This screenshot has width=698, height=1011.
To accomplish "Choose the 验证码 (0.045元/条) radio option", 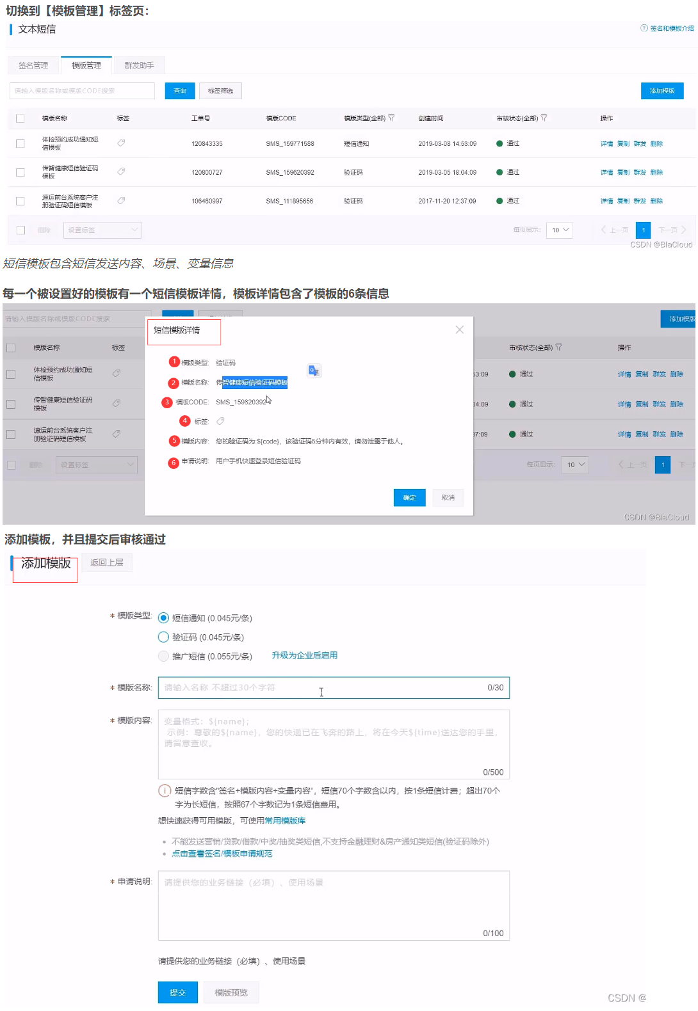I will 163,637.
